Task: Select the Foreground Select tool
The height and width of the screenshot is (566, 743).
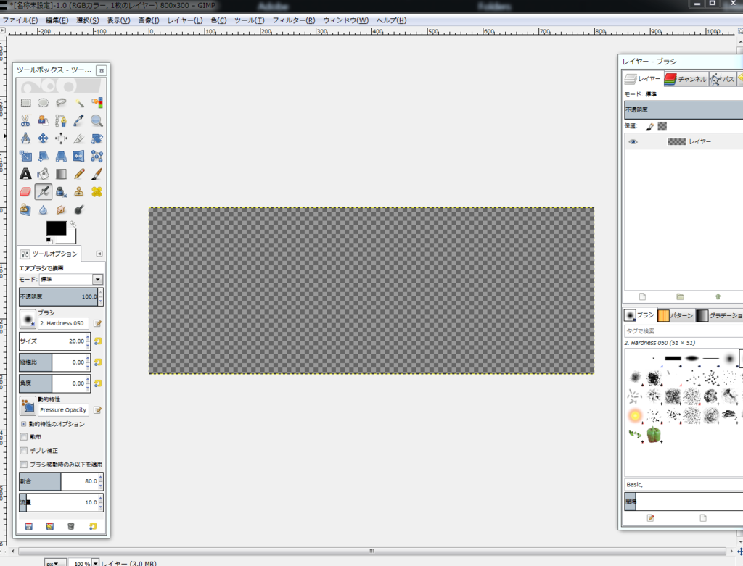Action: tap(43, 121)
